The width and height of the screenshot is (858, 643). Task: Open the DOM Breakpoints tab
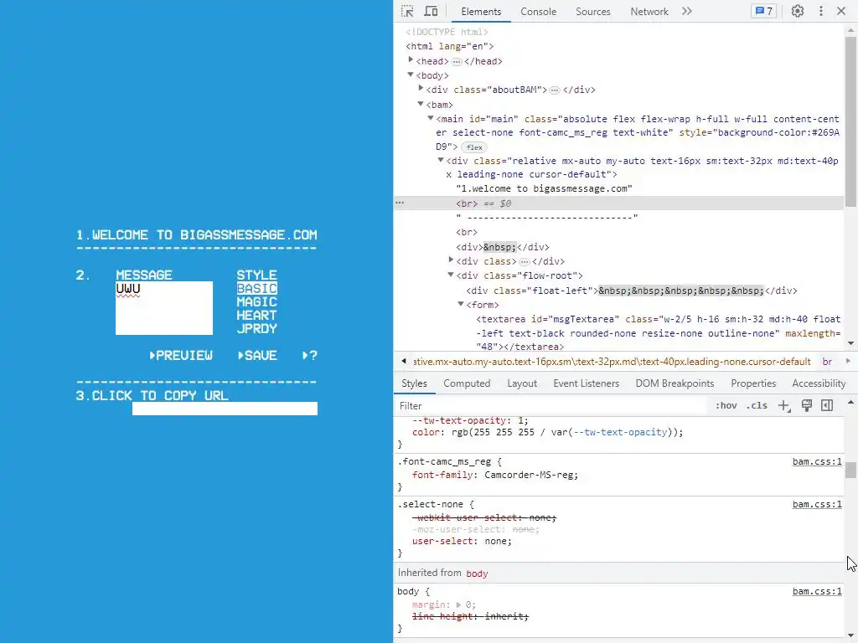click(675, 383)
